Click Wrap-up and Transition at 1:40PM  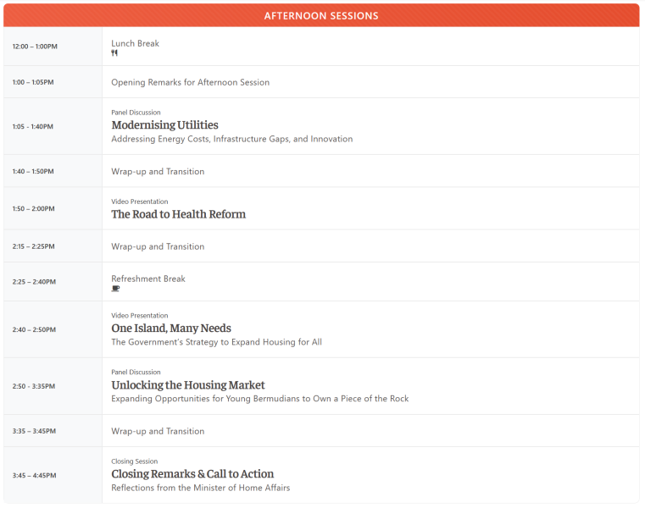pos(158,171)
